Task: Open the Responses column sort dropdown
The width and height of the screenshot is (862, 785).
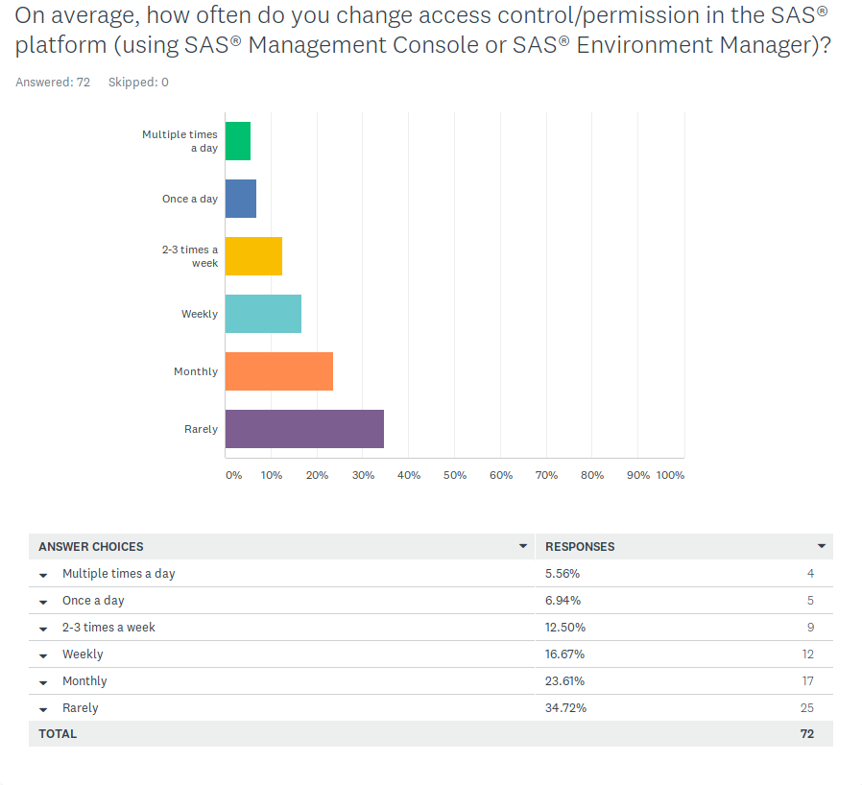Action: tap(822, 546)
